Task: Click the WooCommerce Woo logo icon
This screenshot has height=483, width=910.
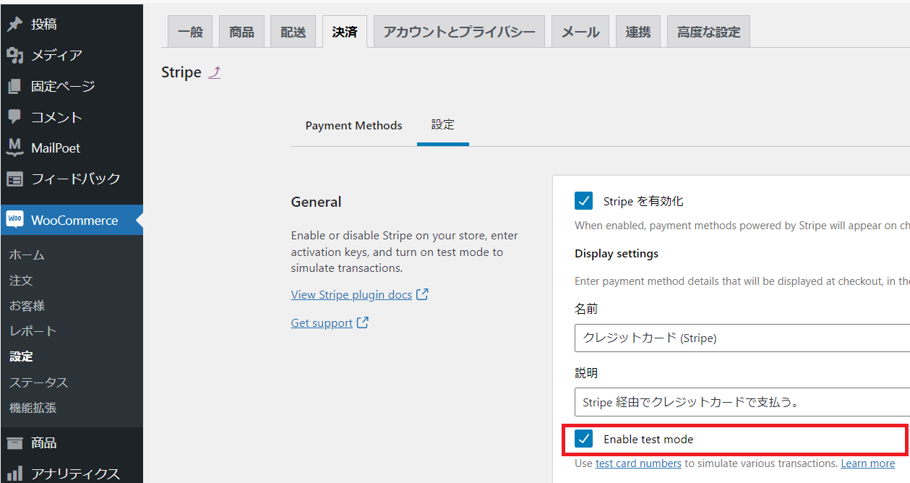Action: [15, 220]
